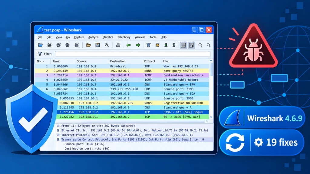Screen dimensions: 310x174
Task: Click the horizontal scroll right arrow below the list
Action: (x=207, y=121)
